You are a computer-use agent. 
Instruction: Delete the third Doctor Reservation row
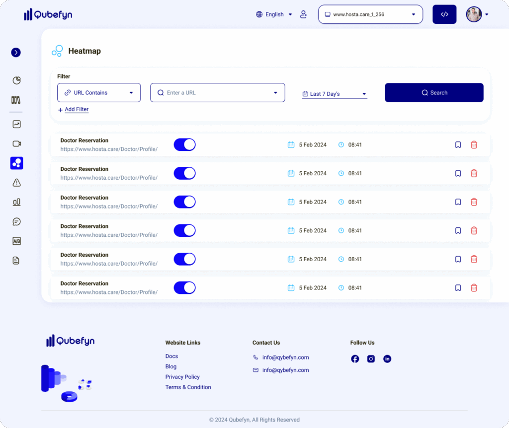coord(474,202)
